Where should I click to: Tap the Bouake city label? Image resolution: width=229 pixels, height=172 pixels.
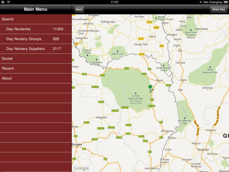pyautogui.click(x=77, y=144)
